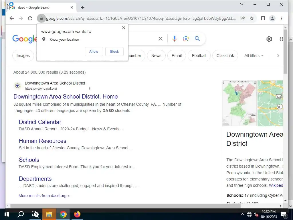This screenshot has width=293, height=220.
Task: Open the Chrome profile avatar menu
Action: tap(272, 18)
